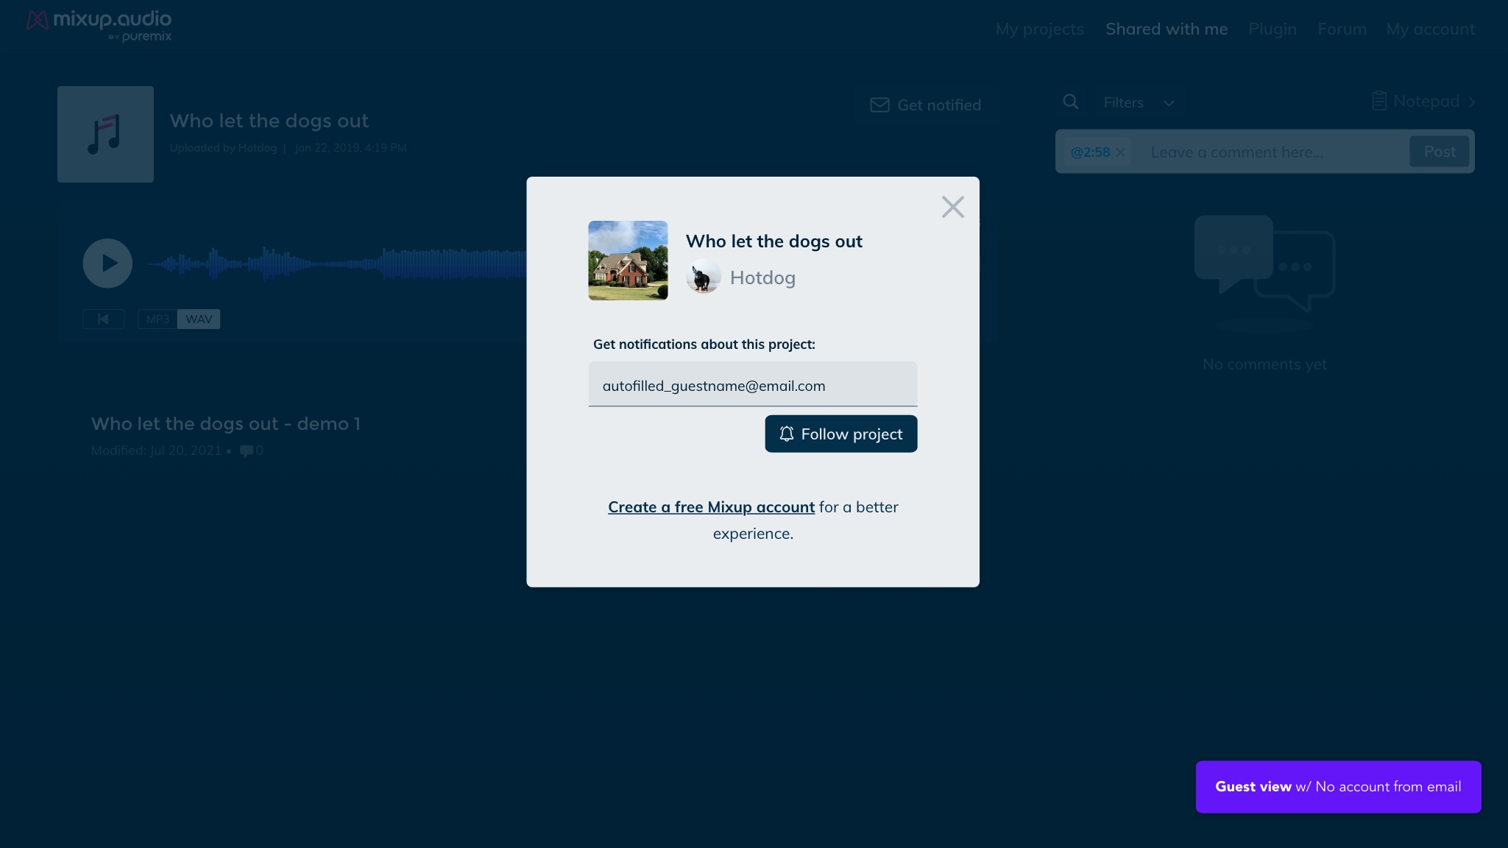Click the audio waveform timeline
The height and width of the screenshot is (848, 1508).
(x=336, y=264)
